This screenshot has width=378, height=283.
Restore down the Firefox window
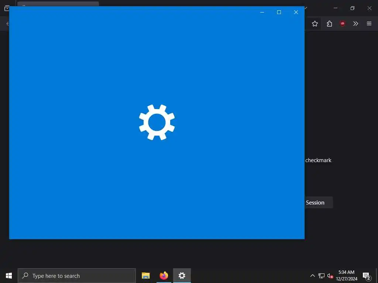pyautogui.click(x=353, y=8)
